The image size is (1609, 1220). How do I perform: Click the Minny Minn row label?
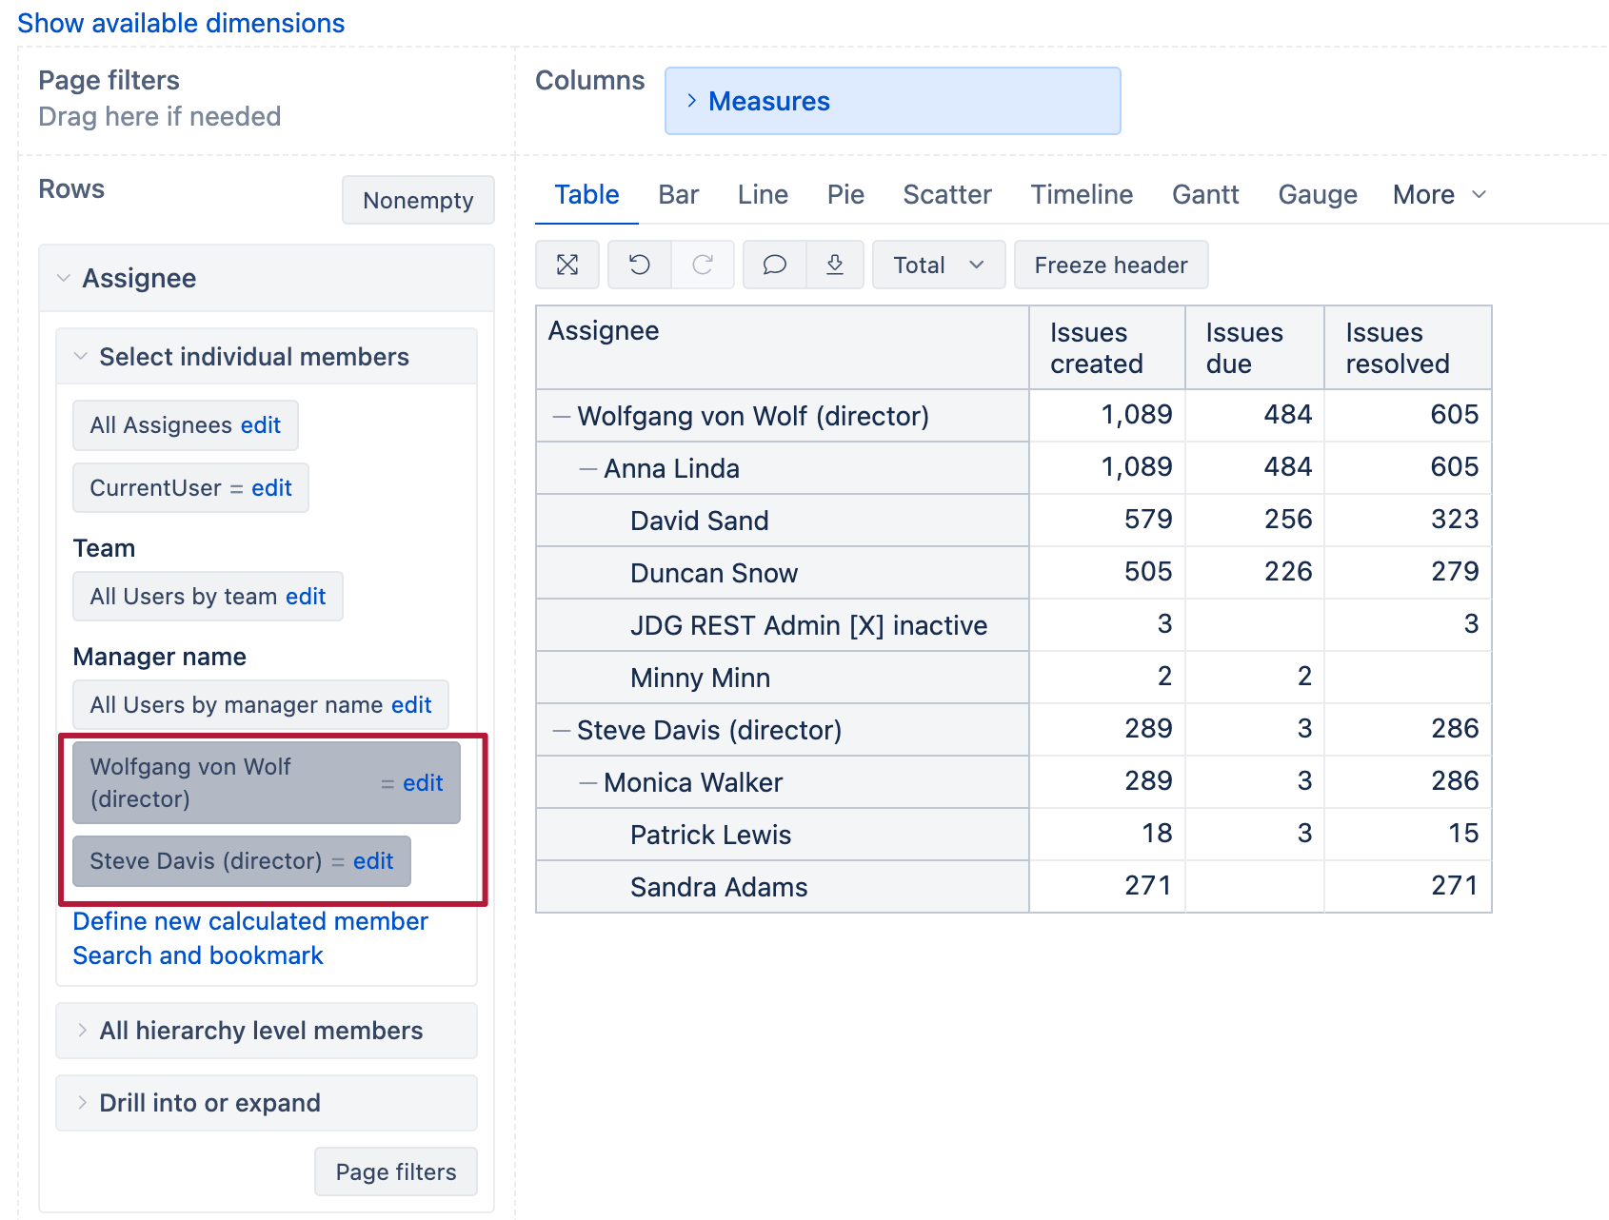click(x=700, y=678)
